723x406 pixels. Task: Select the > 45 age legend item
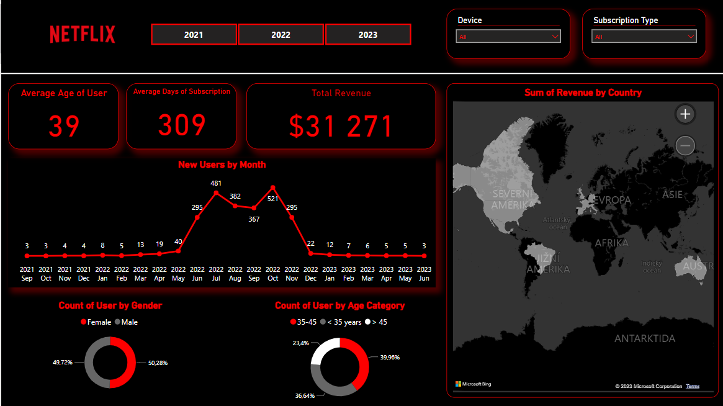376,322
